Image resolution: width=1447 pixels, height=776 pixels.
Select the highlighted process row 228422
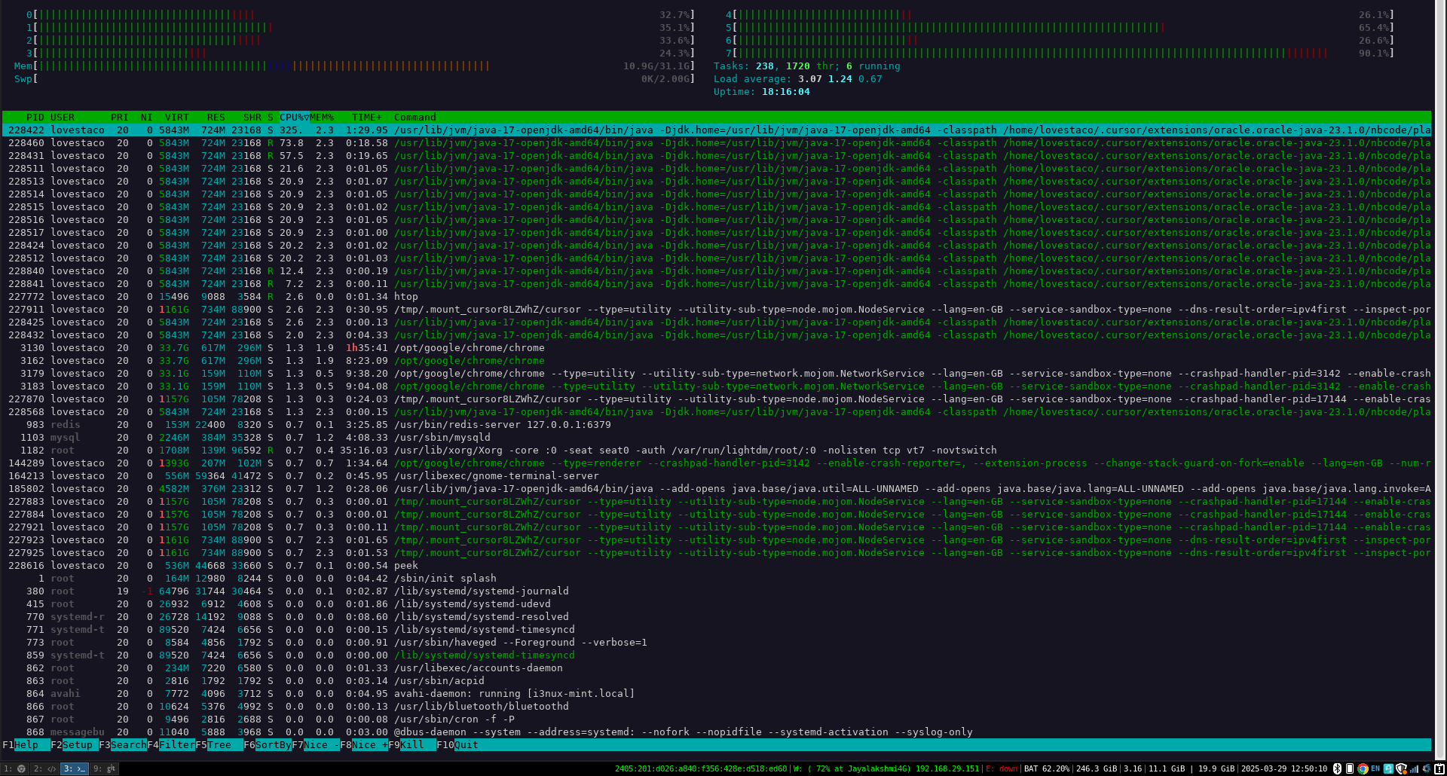(x=716, y=130)
